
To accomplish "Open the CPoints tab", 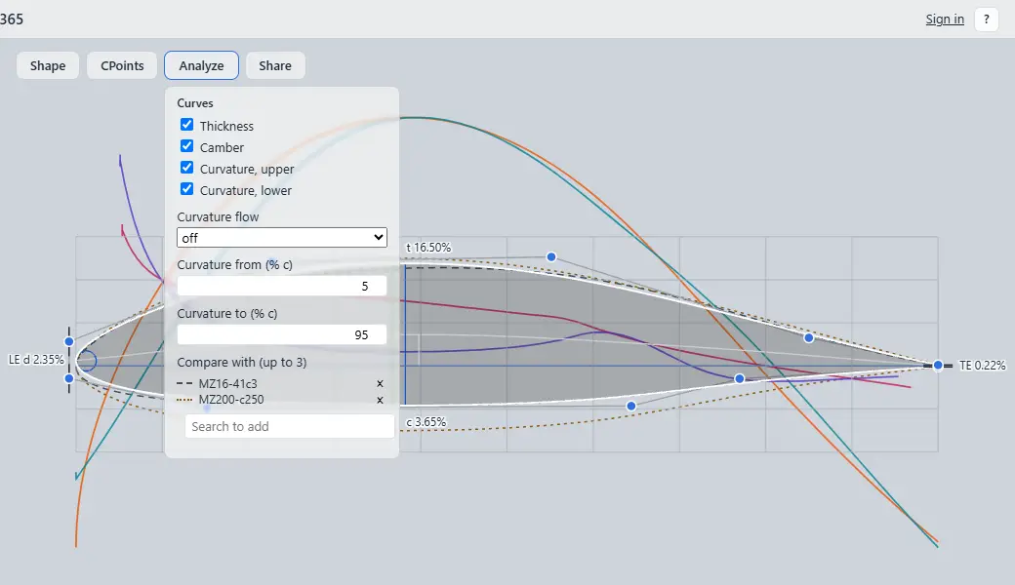I will (122, 65).
